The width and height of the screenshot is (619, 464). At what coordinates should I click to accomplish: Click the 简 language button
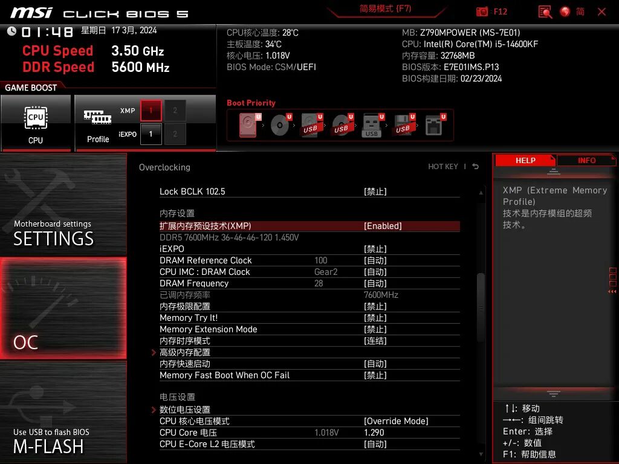tap(580, 11)
